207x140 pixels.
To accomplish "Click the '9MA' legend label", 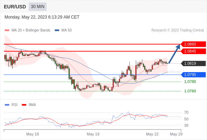I will 32,105.
